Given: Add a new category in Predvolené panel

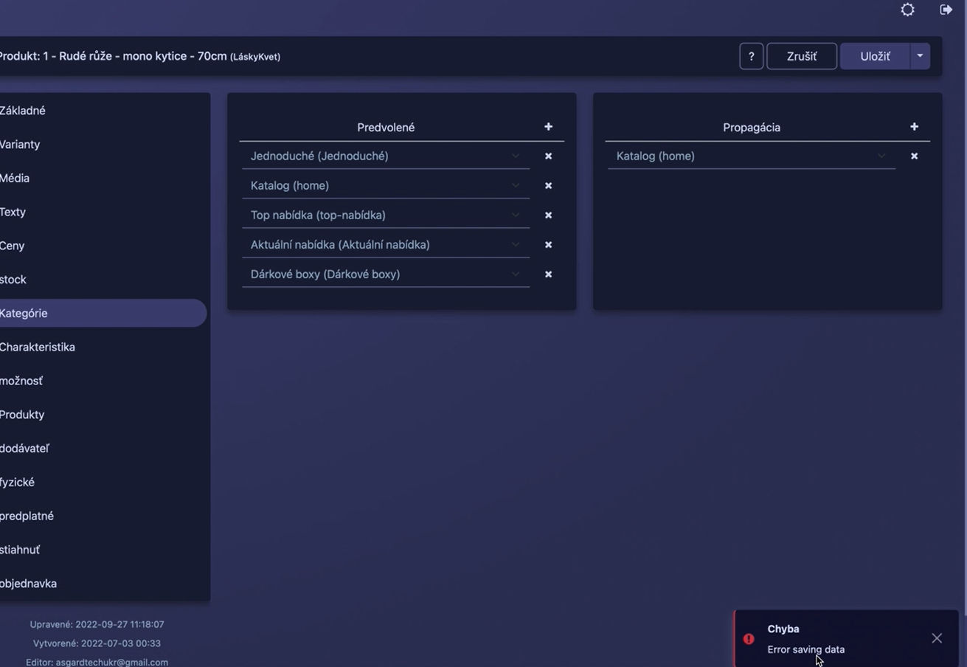Looking at the screenshot, I should [548, 126].
